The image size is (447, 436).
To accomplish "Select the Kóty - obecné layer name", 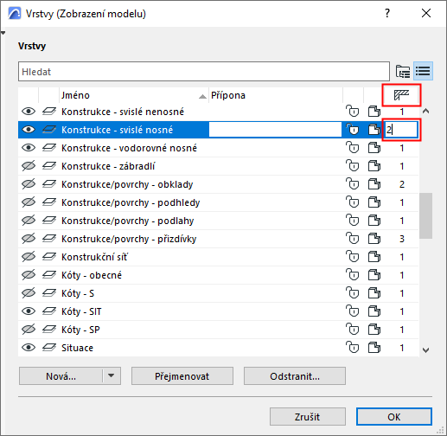I will tap(92, 275).
